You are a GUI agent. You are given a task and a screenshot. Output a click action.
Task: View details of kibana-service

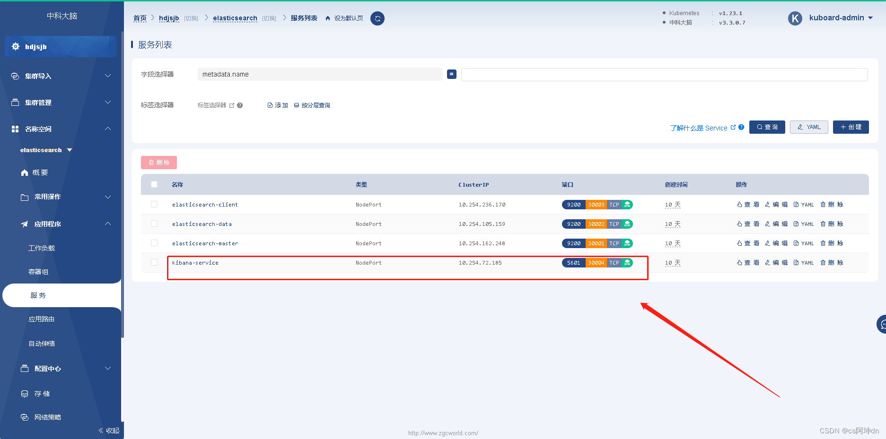coord(748,263)
